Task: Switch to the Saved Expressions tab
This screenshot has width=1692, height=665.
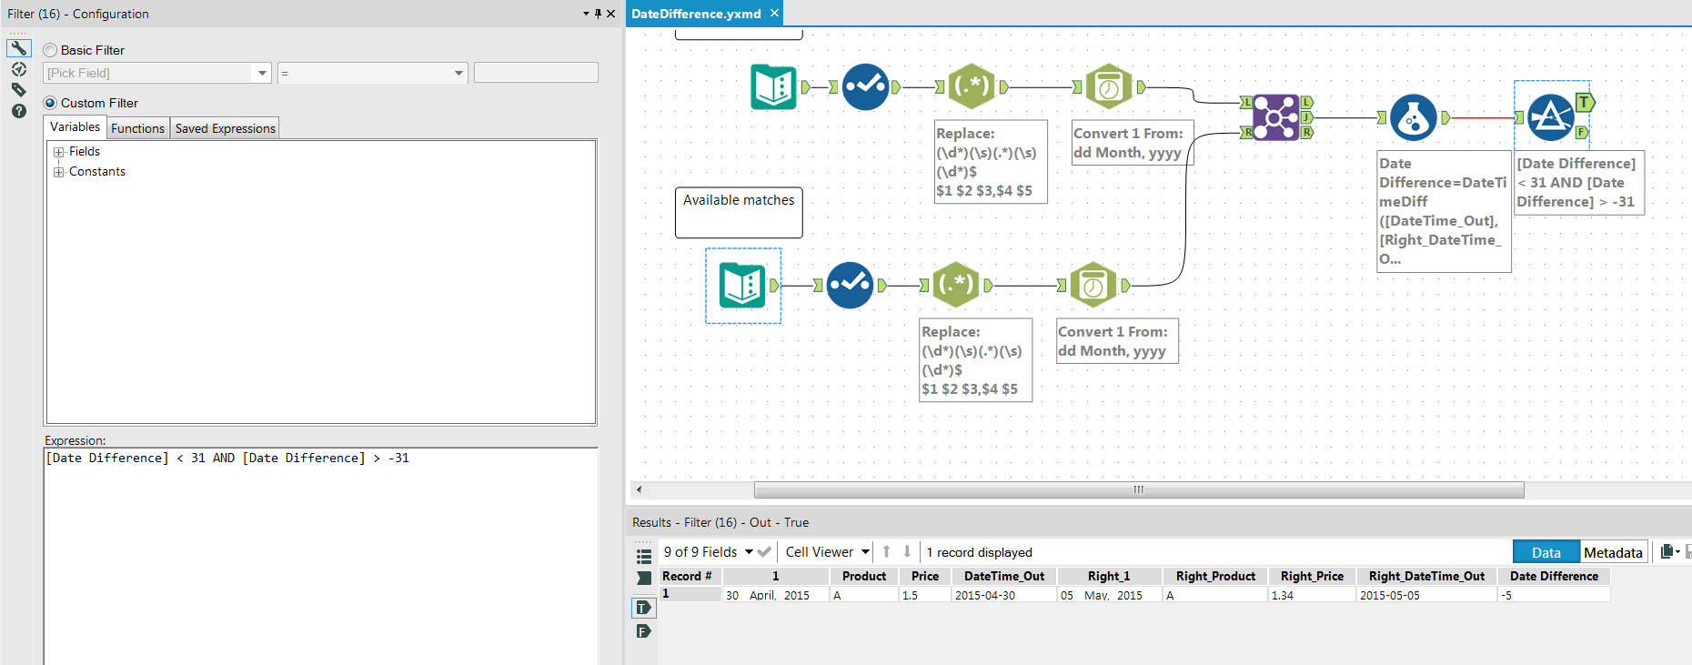Action: [x=225, y=128]
